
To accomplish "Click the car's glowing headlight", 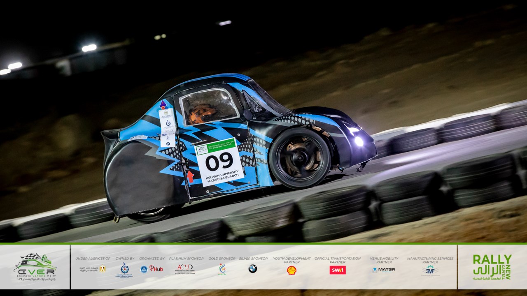I will 359,141.
